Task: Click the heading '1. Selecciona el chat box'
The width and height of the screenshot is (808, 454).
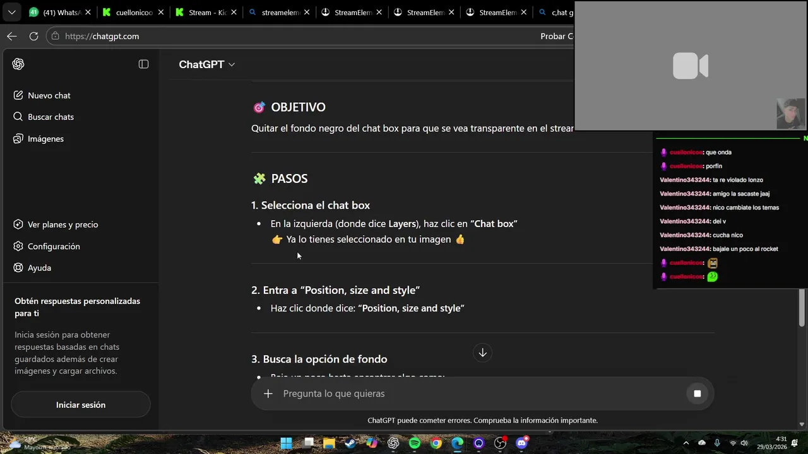Action: pyautogui.click(x=311, y=205)
